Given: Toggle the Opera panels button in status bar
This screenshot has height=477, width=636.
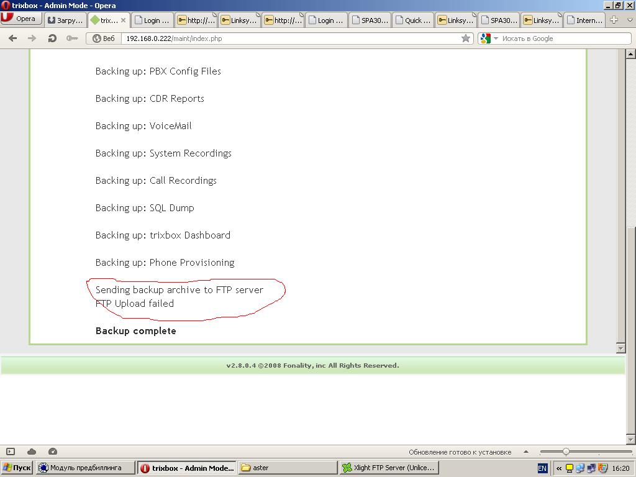Looking at the screenshot, I should (x=11, y=452).
